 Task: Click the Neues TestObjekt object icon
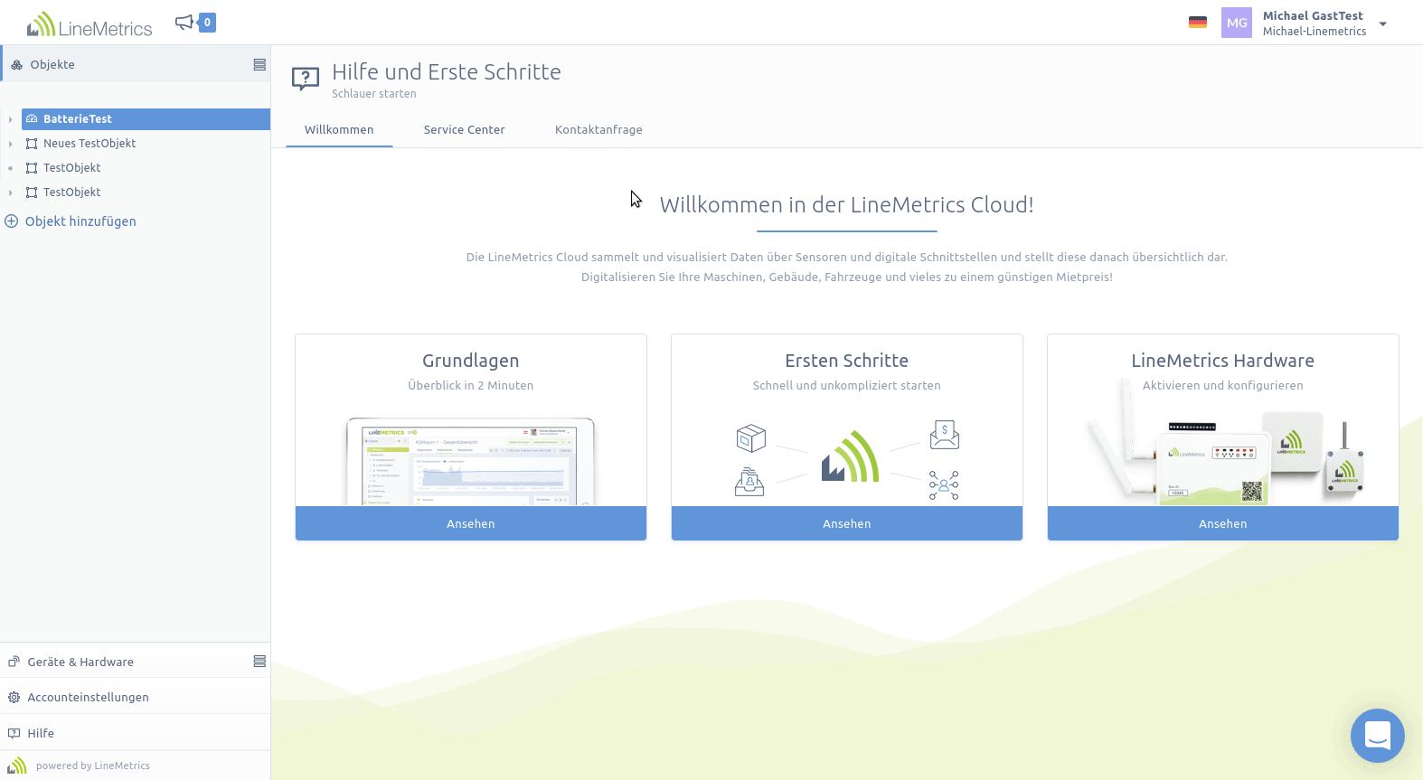point(32,144)
